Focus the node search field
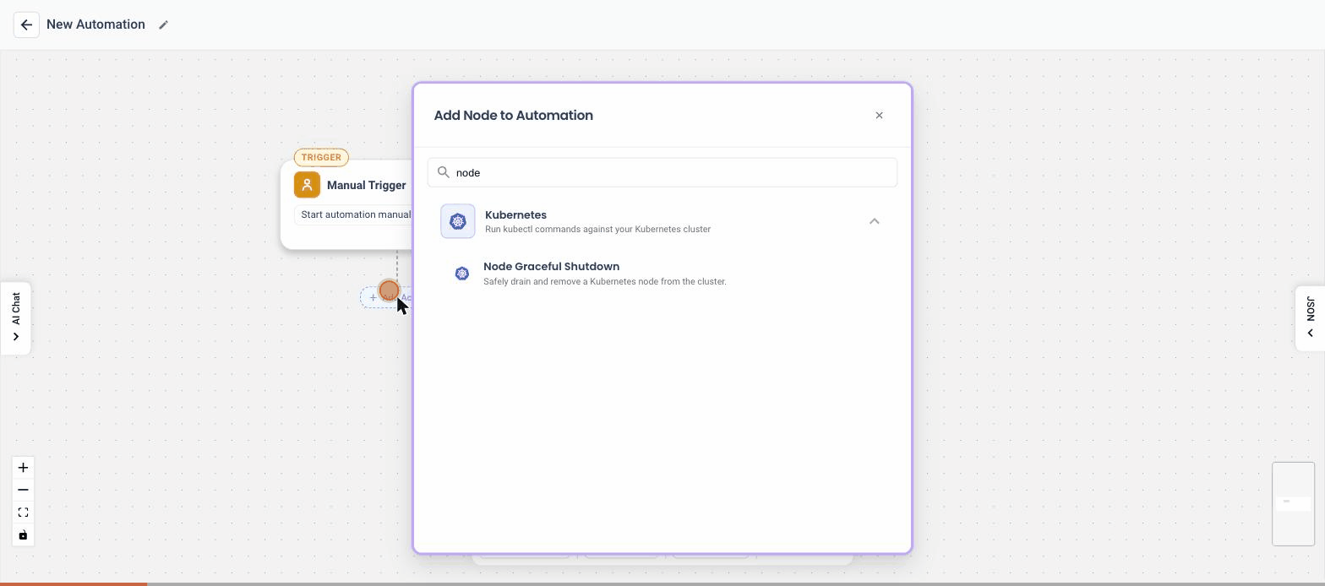 [x=662, y=172]
